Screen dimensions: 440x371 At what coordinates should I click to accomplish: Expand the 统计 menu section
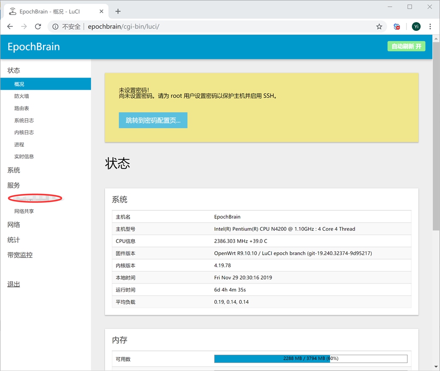tap(14, 240)
